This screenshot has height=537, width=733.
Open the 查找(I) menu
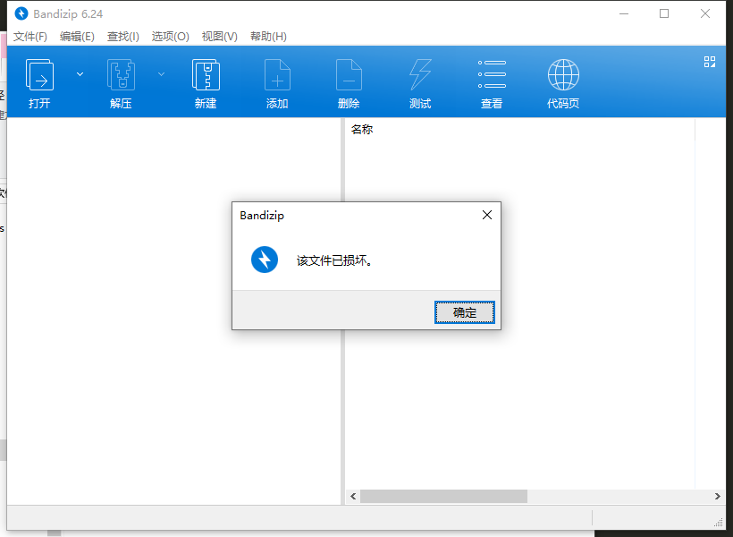pos(123,37)
